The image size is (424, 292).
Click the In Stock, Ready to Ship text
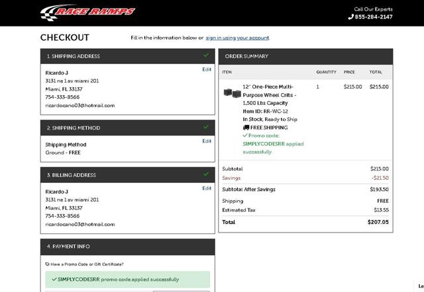tap(270, 120)
